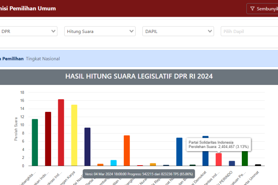Open the DPR election type dropdown

click(28, 31)
